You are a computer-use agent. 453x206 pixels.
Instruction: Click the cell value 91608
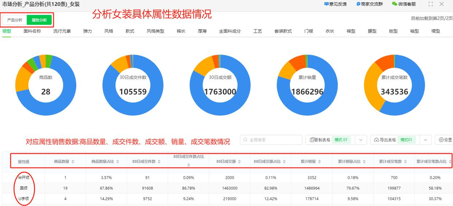coord(147,188)
